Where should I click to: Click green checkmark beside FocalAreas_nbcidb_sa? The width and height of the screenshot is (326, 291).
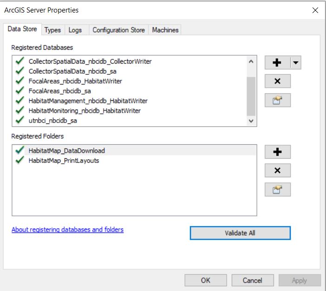coord(20,91)
